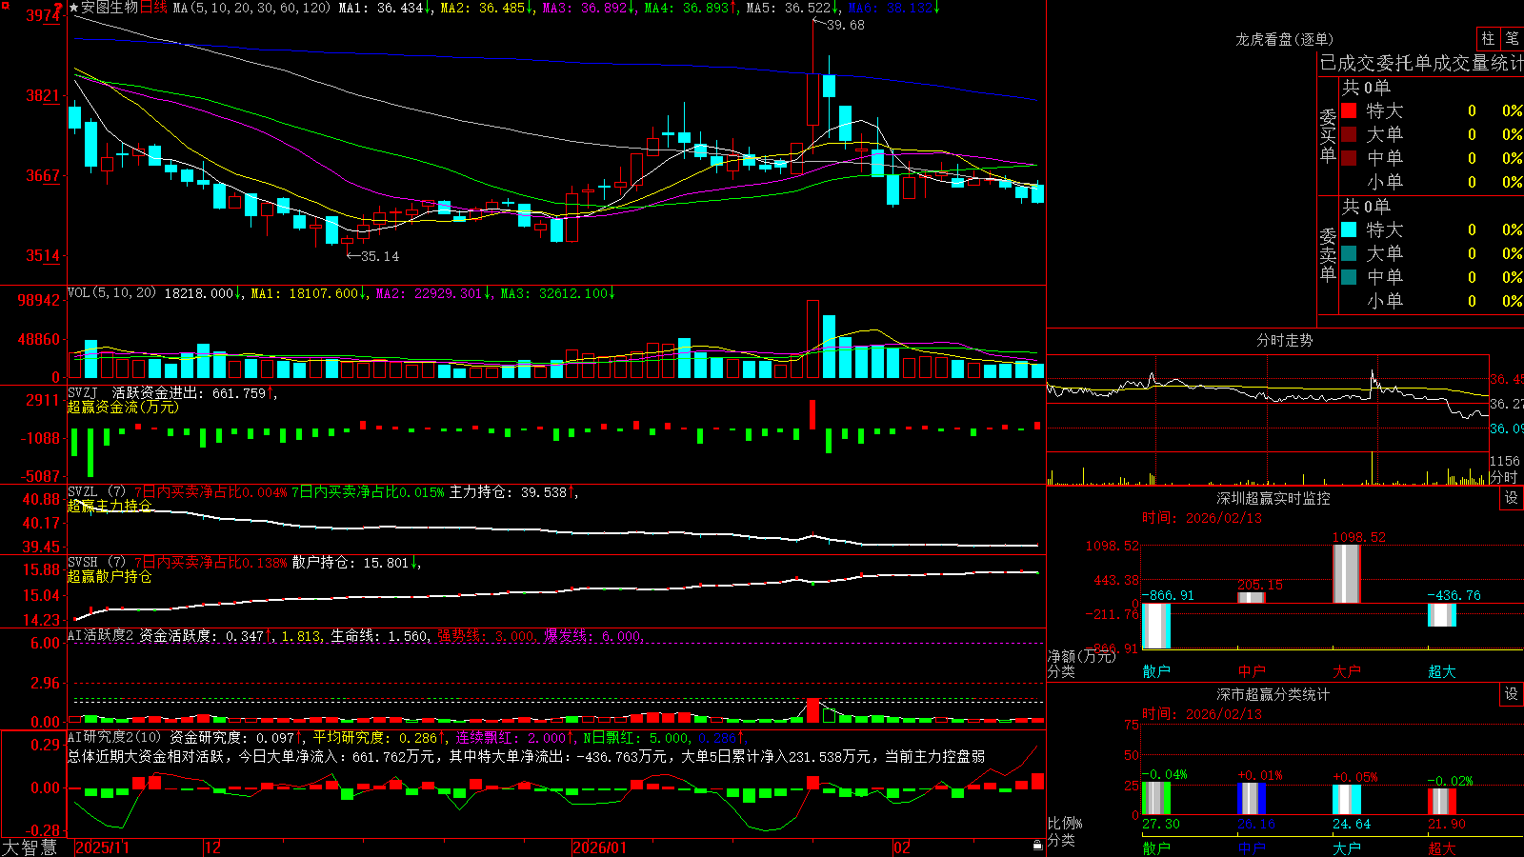Click the 大户 bar showing 1098.52
This screenshot has height=857, width=1524.
click(1347, 574)
